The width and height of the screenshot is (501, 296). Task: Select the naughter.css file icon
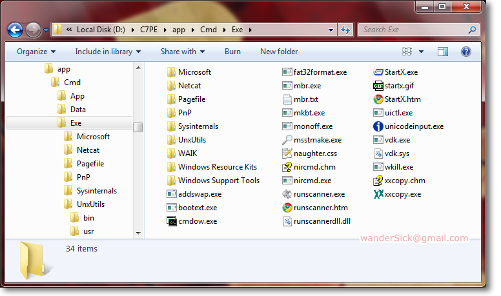click(287, 153)
